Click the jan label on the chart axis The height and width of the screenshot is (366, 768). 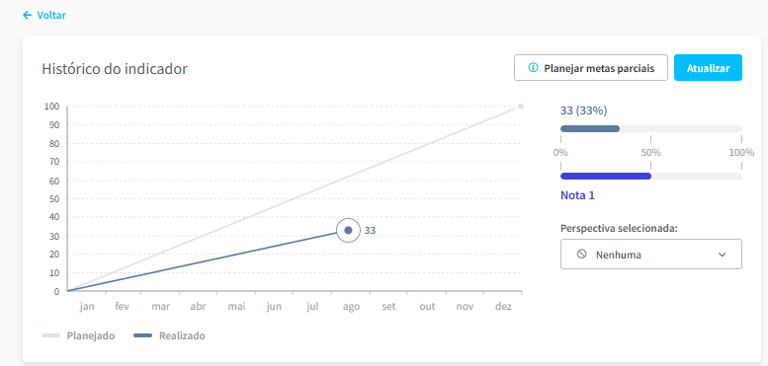(87, 307)
